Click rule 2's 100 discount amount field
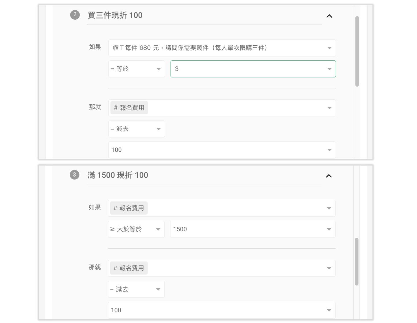This screenshot has width=417, height=323. click(222, 150)
